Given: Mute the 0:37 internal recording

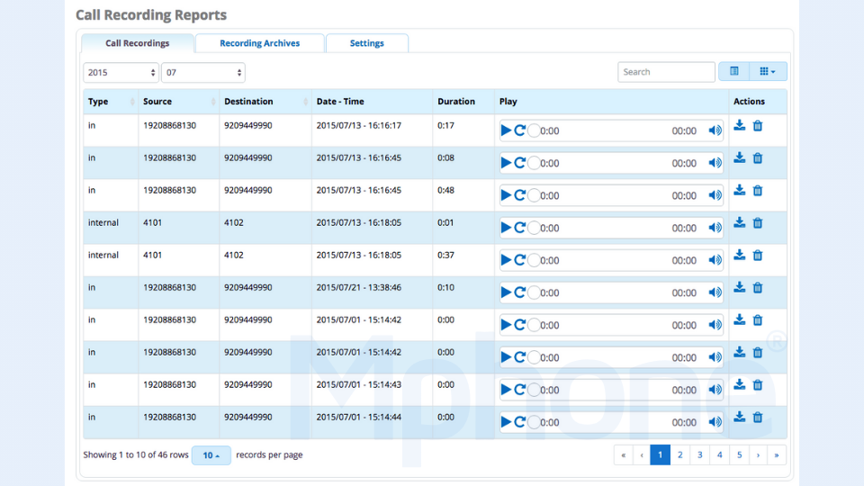Looking at the screenshot, I should pos(715,260).
